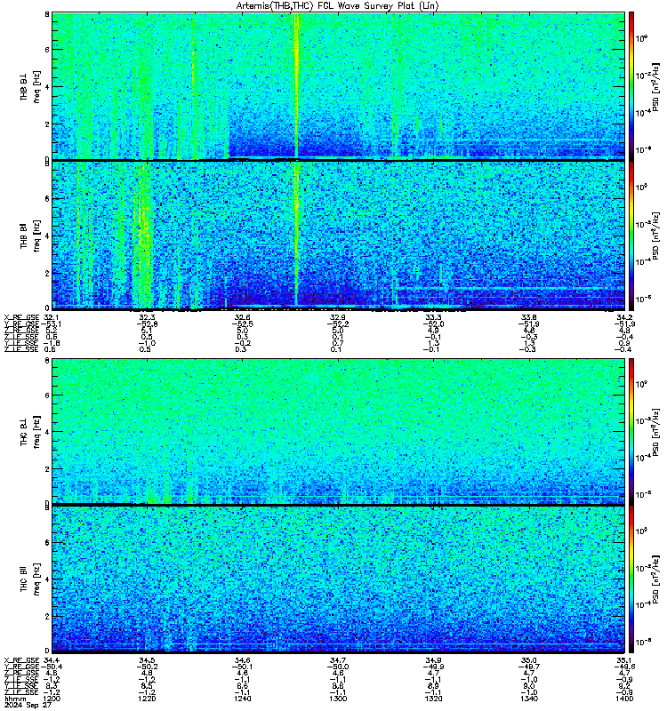Select the THB B∥ freq [Hz] axis label
The height and width of the screenshot is (711, 667).
(x=30, y=236)
